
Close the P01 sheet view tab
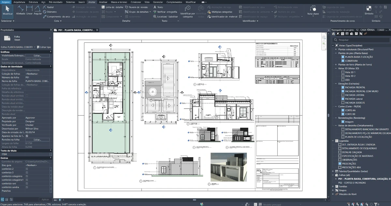click(97, 30)
